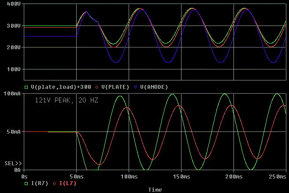Click the blue triangle marker for V(ANODE)

point(135,87)
